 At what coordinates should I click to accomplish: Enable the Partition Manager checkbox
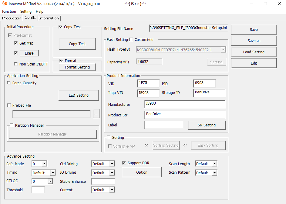[12, 125]
